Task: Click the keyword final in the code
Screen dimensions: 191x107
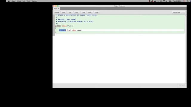Action: (69, 30)
